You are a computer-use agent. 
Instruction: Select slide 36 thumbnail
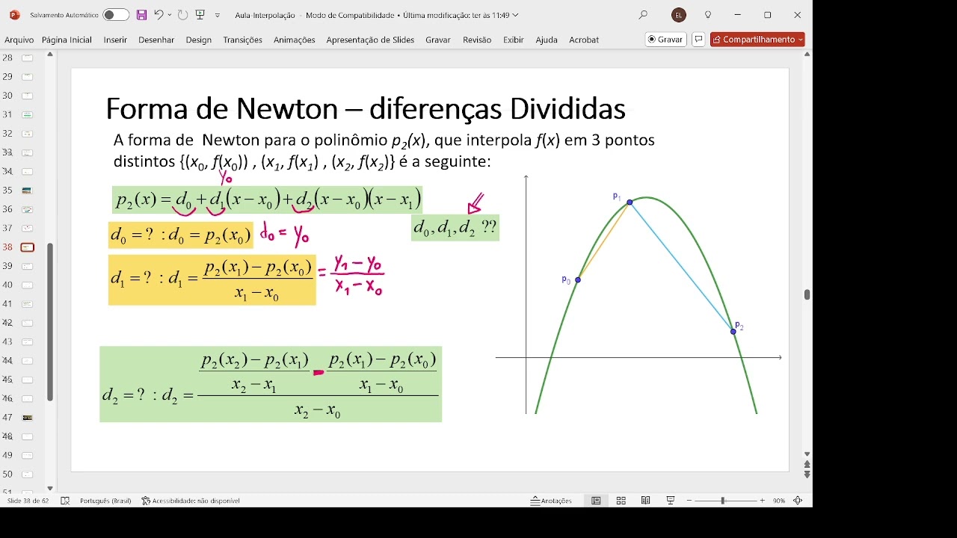tap(28, 209)
